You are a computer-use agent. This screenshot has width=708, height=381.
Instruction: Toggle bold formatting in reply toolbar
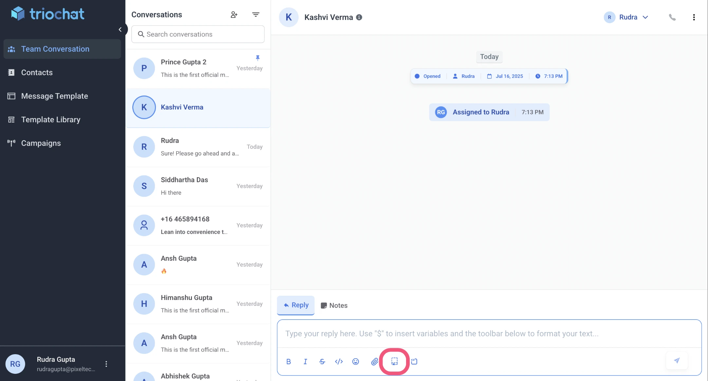click(x=289, y=361)
